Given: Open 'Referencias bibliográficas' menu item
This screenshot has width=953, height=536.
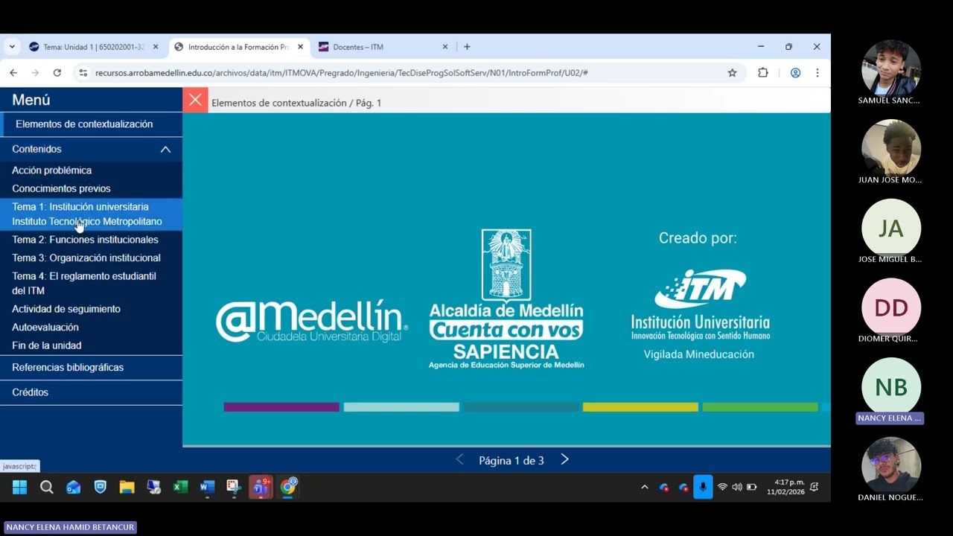Looking at the screenshot, I should [68, 367].
